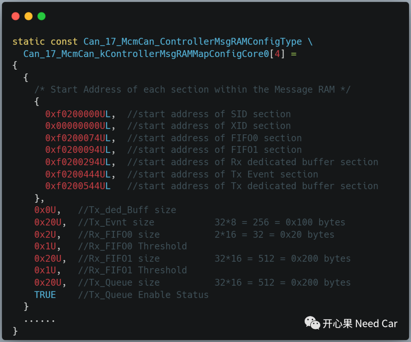The height and width of the screenshot is (342, 411).
Task: Click the red close dot
Action: click(x=16, y=16)
